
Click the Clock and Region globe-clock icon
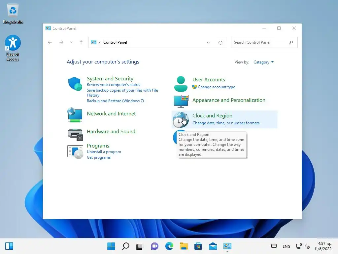tap(181, 120)
